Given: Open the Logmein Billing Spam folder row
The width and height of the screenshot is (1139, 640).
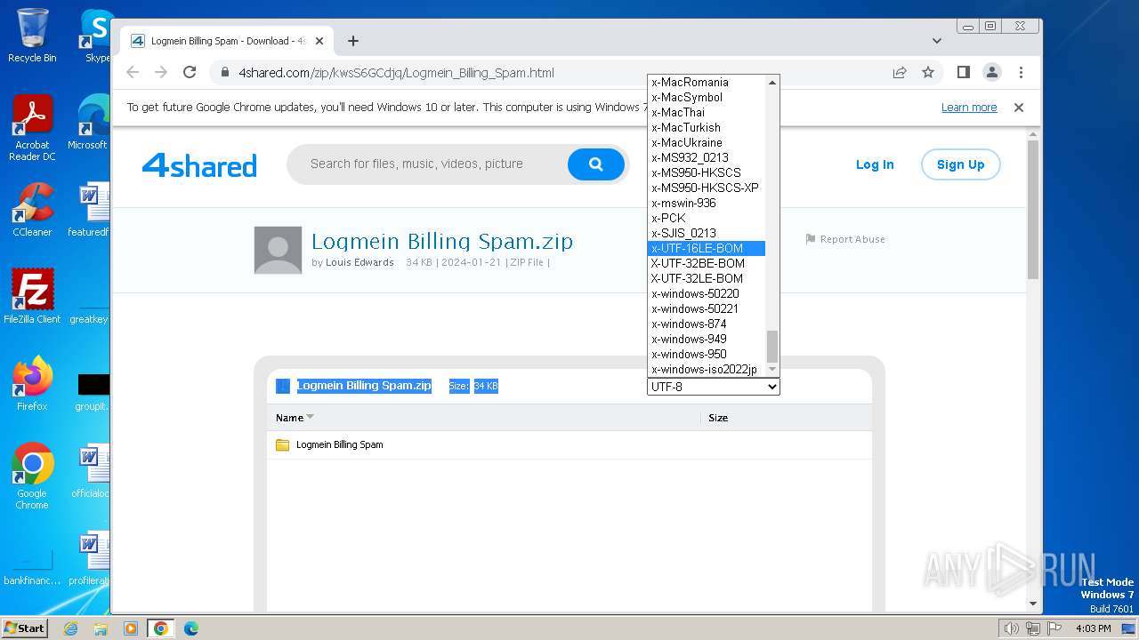Looking at the screenshot, I should pyautogui.click(x=569, y=444).
